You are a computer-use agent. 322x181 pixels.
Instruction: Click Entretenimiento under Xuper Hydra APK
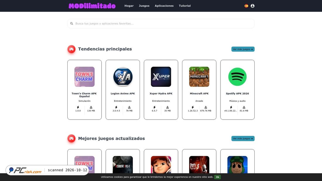(x=161, y=101)
